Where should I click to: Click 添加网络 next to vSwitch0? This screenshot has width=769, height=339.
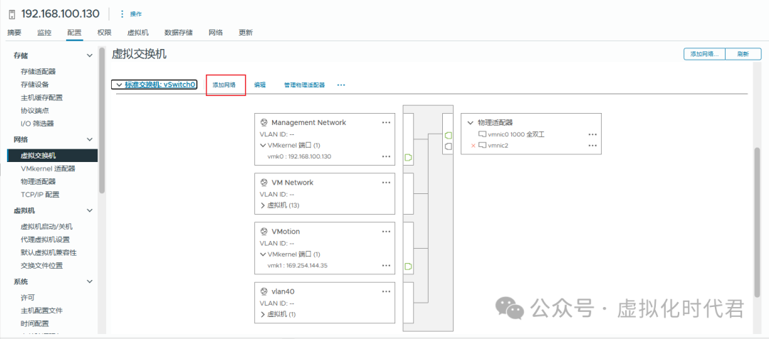[224, 85]
